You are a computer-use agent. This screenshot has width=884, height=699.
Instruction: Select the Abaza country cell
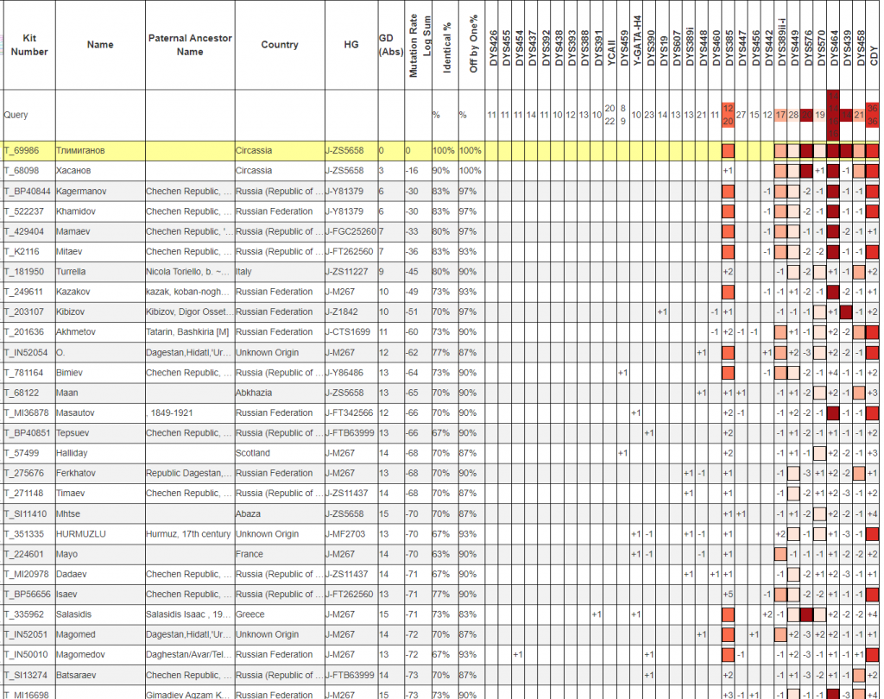249,513
